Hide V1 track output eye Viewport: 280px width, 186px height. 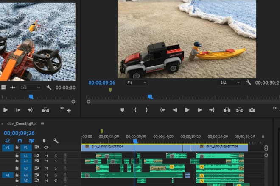coord(46,148)
